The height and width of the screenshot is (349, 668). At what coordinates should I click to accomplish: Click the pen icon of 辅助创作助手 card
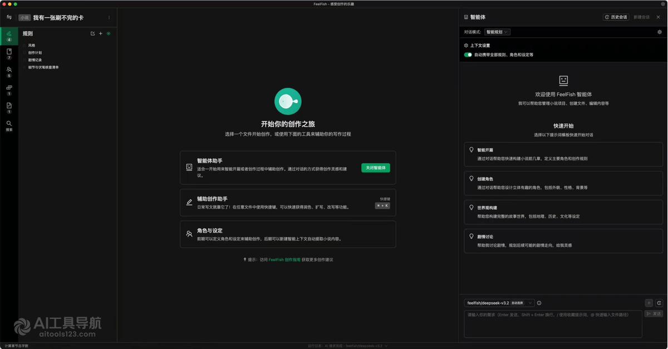(x=189, y=203)
